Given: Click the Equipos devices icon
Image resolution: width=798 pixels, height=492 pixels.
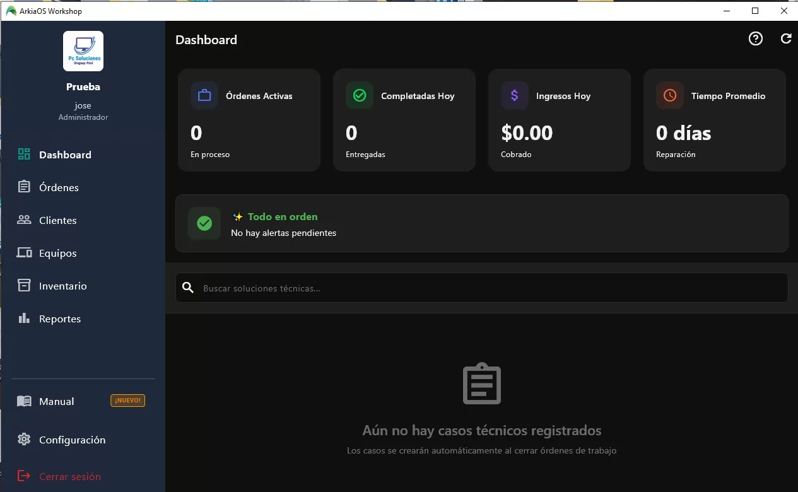Looking at the screenshot, I should (x=24, y=253).
